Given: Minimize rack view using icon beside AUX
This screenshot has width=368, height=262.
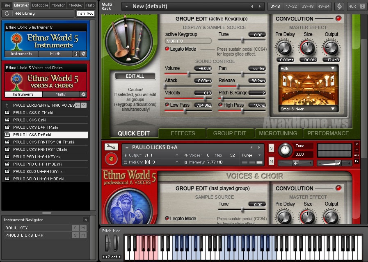Looking at the screenshot, I should 362,6.
